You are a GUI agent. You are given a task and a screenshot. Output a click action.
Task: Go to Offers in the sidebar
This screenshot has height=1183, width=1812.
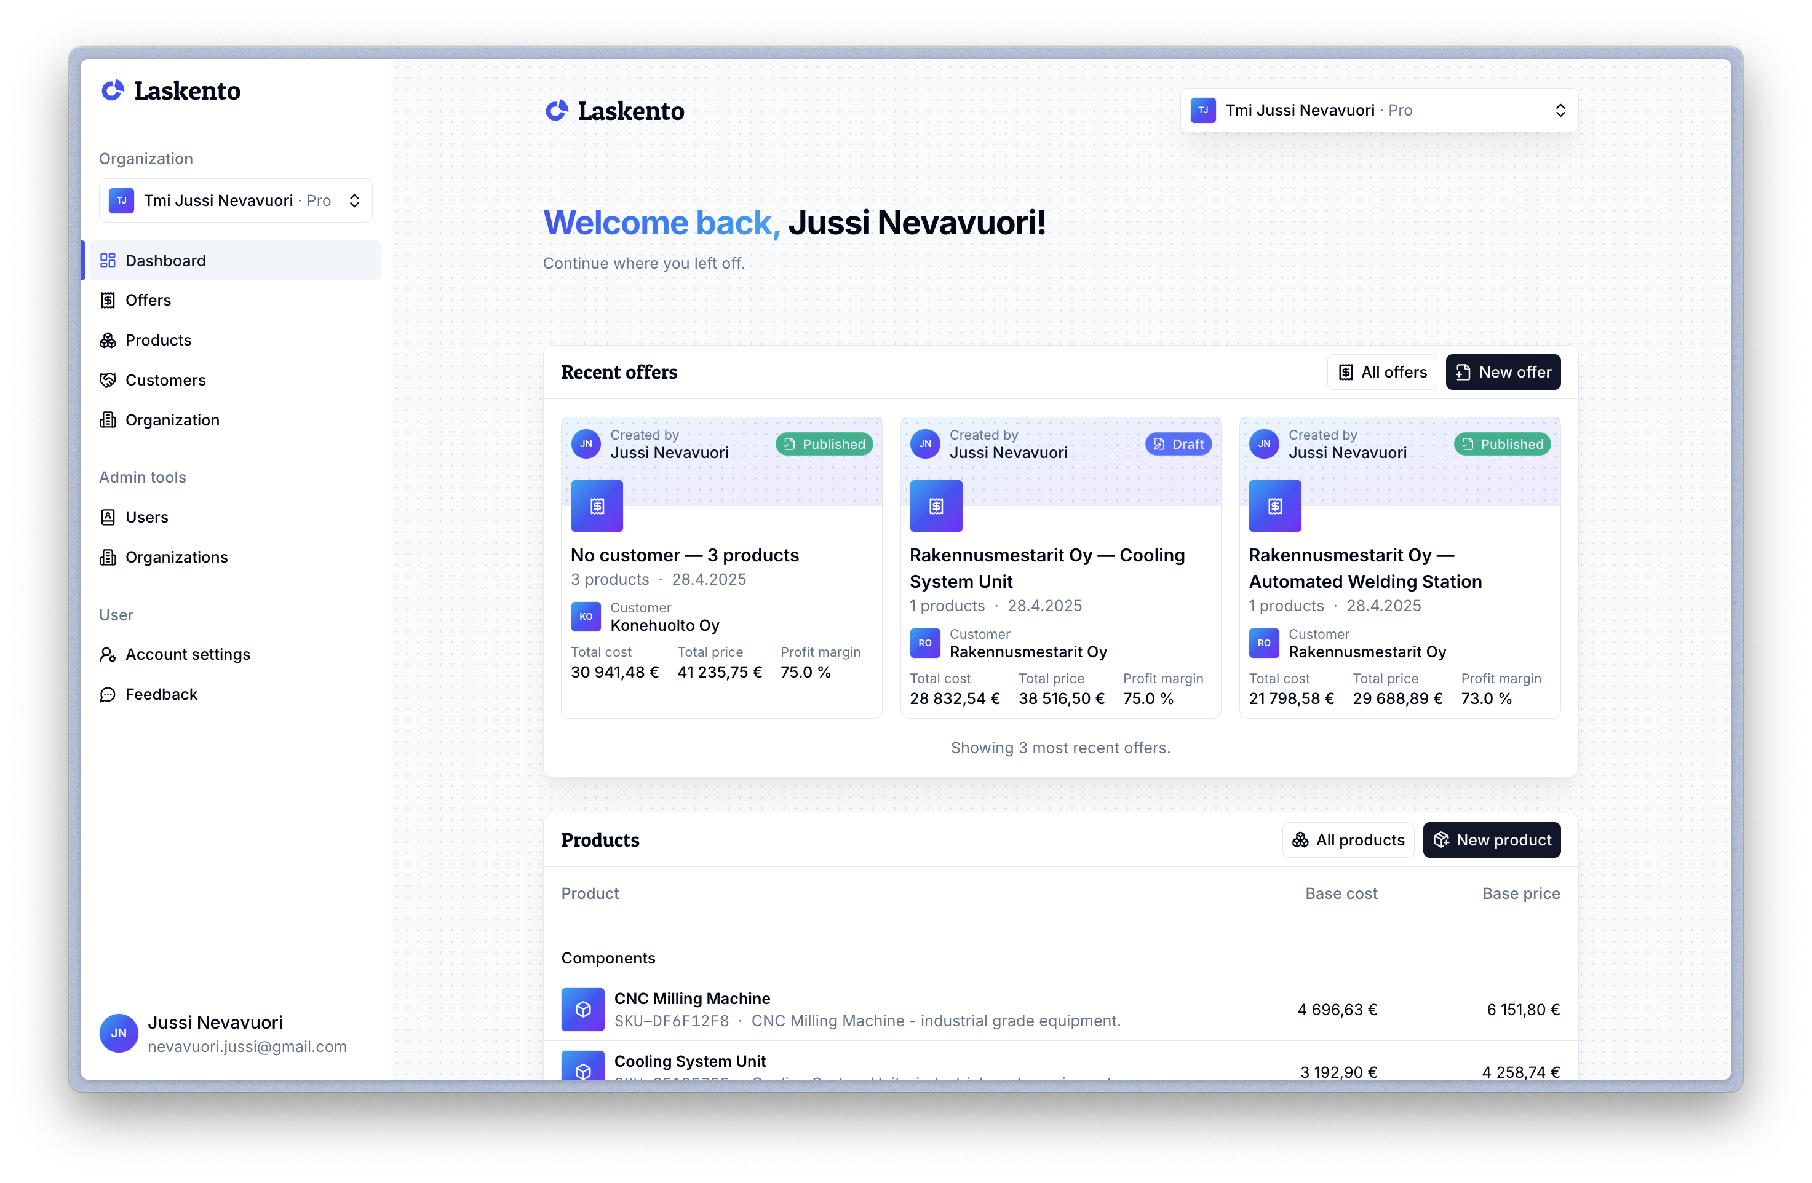[x=148, y=300]
